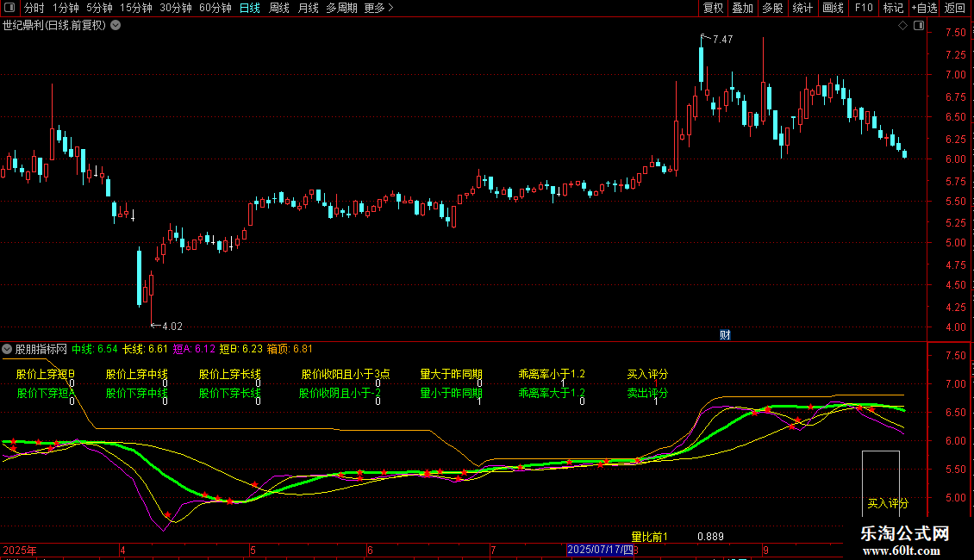
Task: Add stock to watchlist with +自选
Action: click(923, 8)
